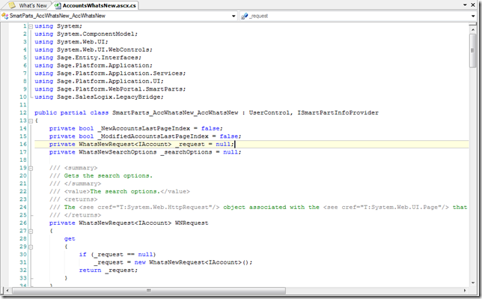The image size is (482, 299).
Task: Click the What's New tab icon
Action: tap(12, 5)
